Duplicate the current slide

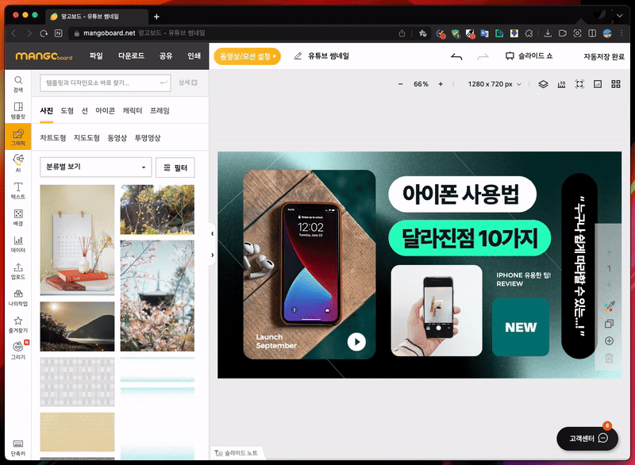tap(609, 324)
